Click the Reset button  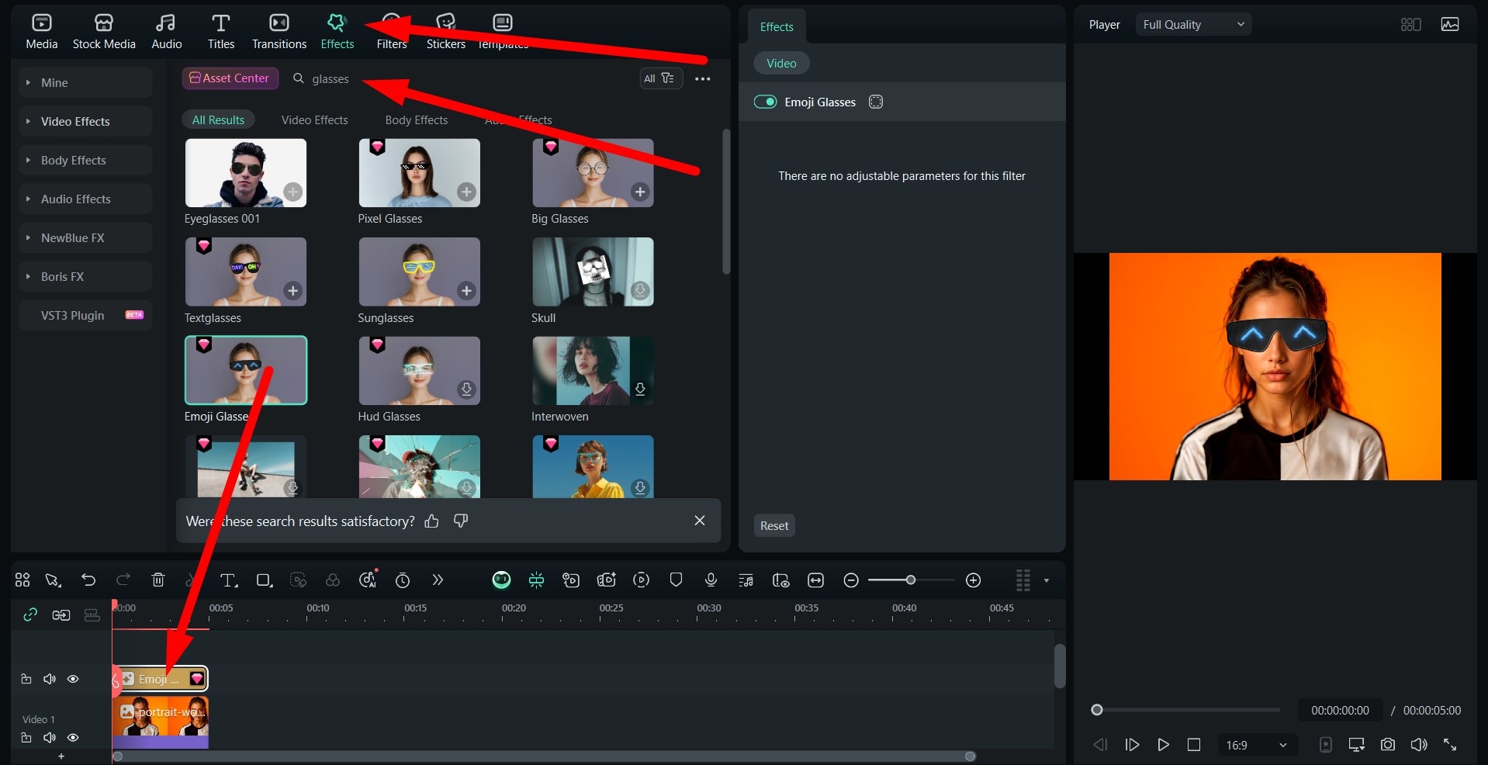(x=774, y=525)
